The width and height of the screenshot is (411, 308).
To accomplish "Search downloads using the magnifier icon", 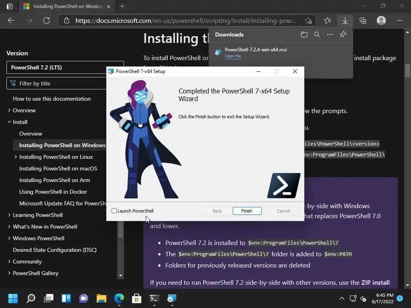I will click(317, 34).
